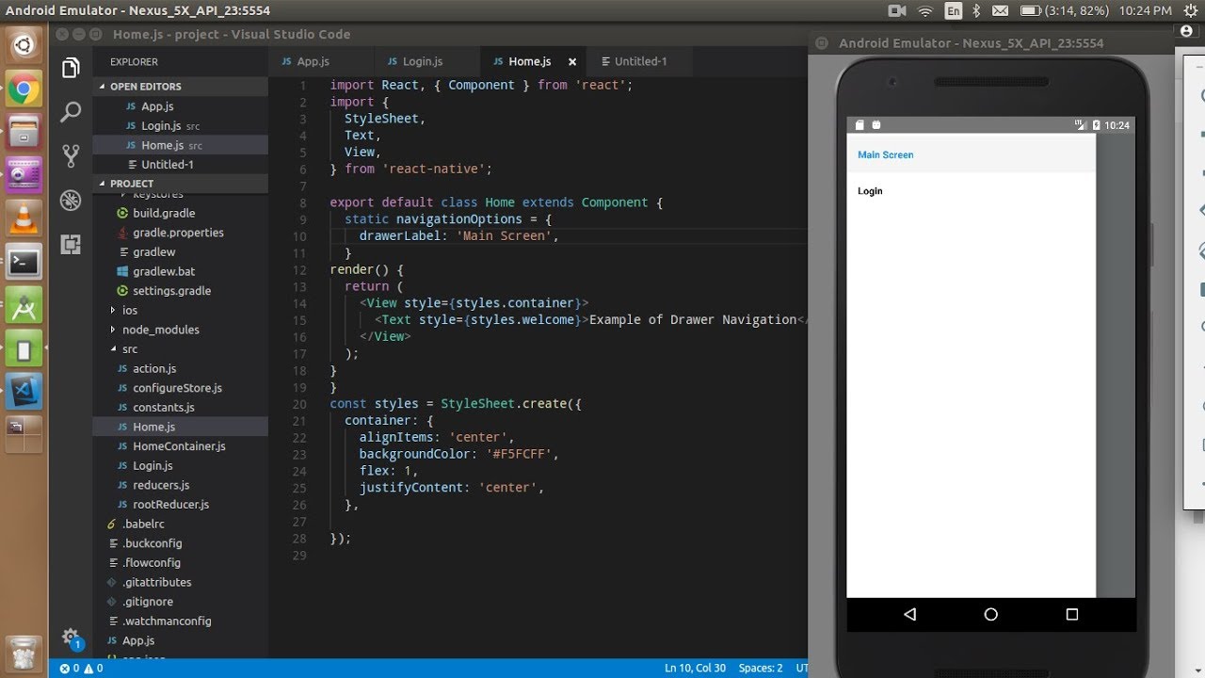The image size is (1205, 678).
Task: Open the system power session menu
Action: tap(1189, 10)
